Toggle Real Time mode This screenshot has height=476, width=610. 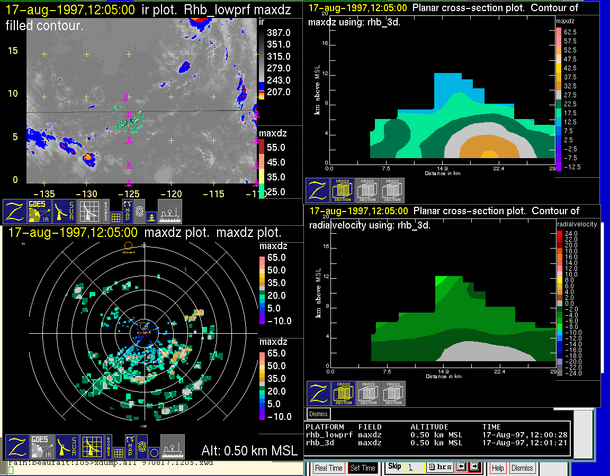pos(329,468)
